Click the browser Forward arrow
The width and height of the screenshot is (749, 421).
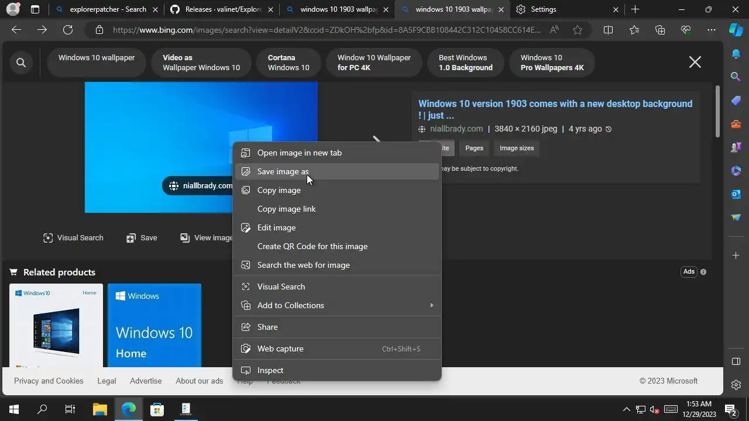point(42,30)
